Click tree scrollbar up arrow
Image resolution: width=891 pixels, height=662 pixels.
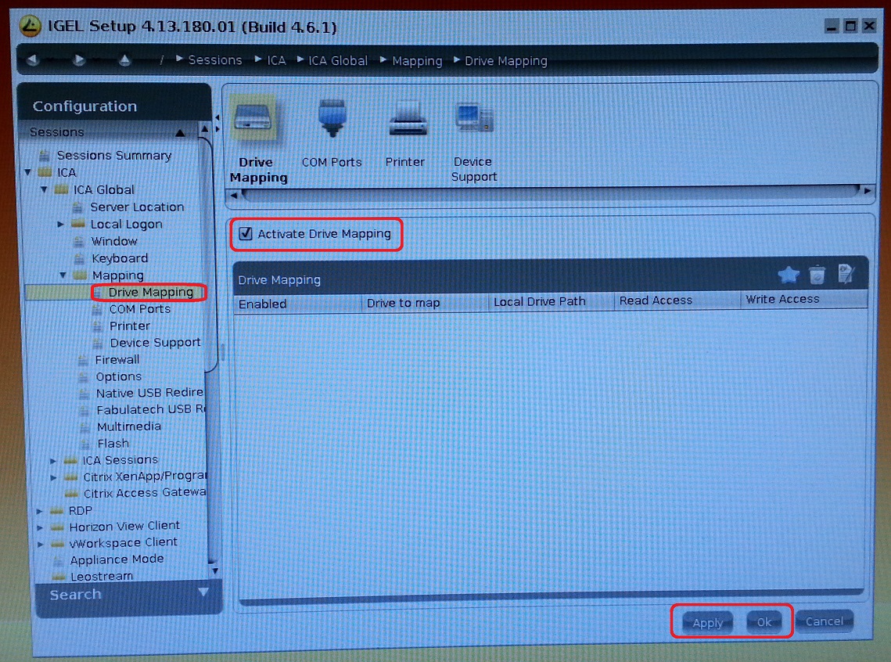(205, 130)
